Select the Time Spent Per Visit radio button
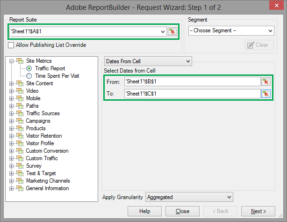287x222 pixels. [x=29, y=76]
